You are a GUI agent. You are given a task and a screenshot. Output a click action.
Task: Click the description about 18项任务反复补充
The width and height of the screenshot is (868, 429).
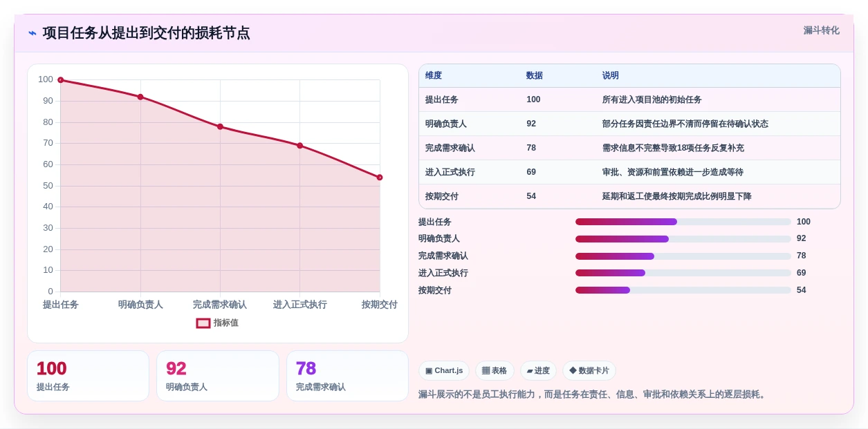click(673, 148)
